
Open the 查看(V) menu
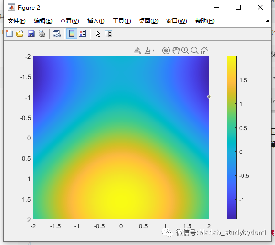69,21
